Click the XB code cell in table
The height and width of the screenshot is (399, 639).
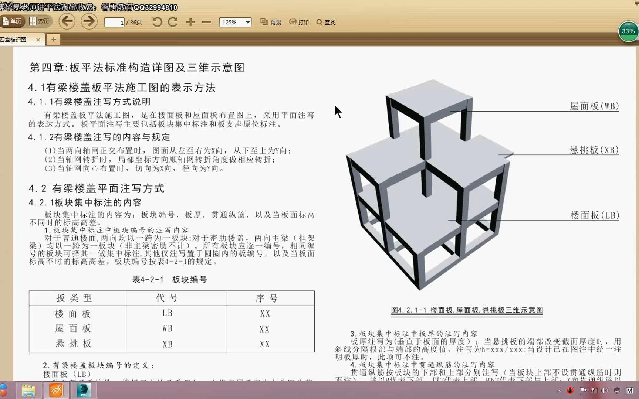click(x=168, y=344)
